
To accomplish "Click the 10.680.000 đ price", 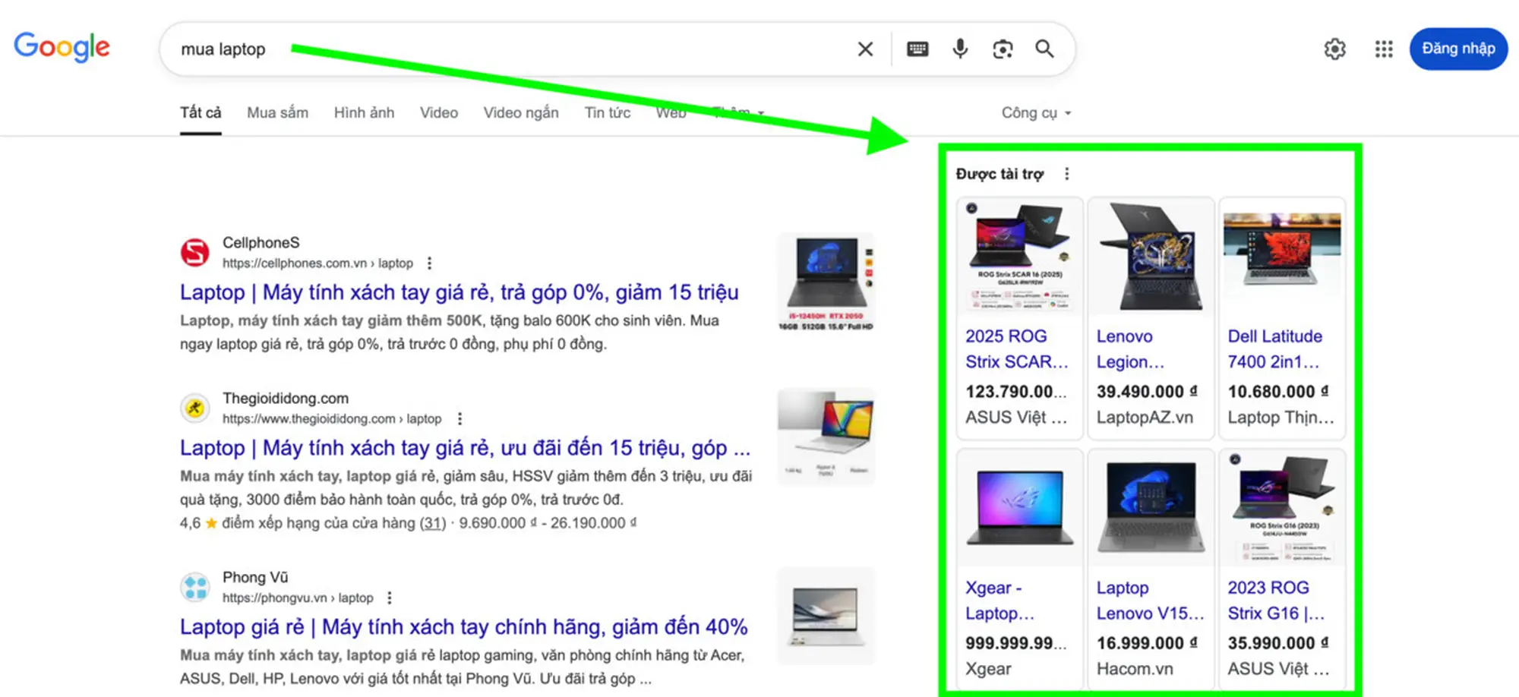I will point(1278,392).
